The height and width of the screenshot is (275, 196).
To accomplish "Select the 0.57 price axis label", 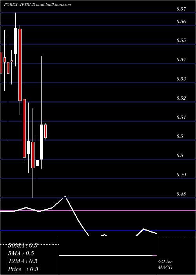I will (181, 9).
